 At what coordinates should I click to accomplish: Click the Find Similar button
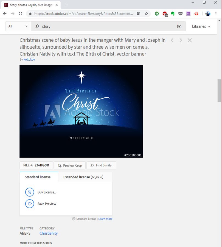(101, 165)
